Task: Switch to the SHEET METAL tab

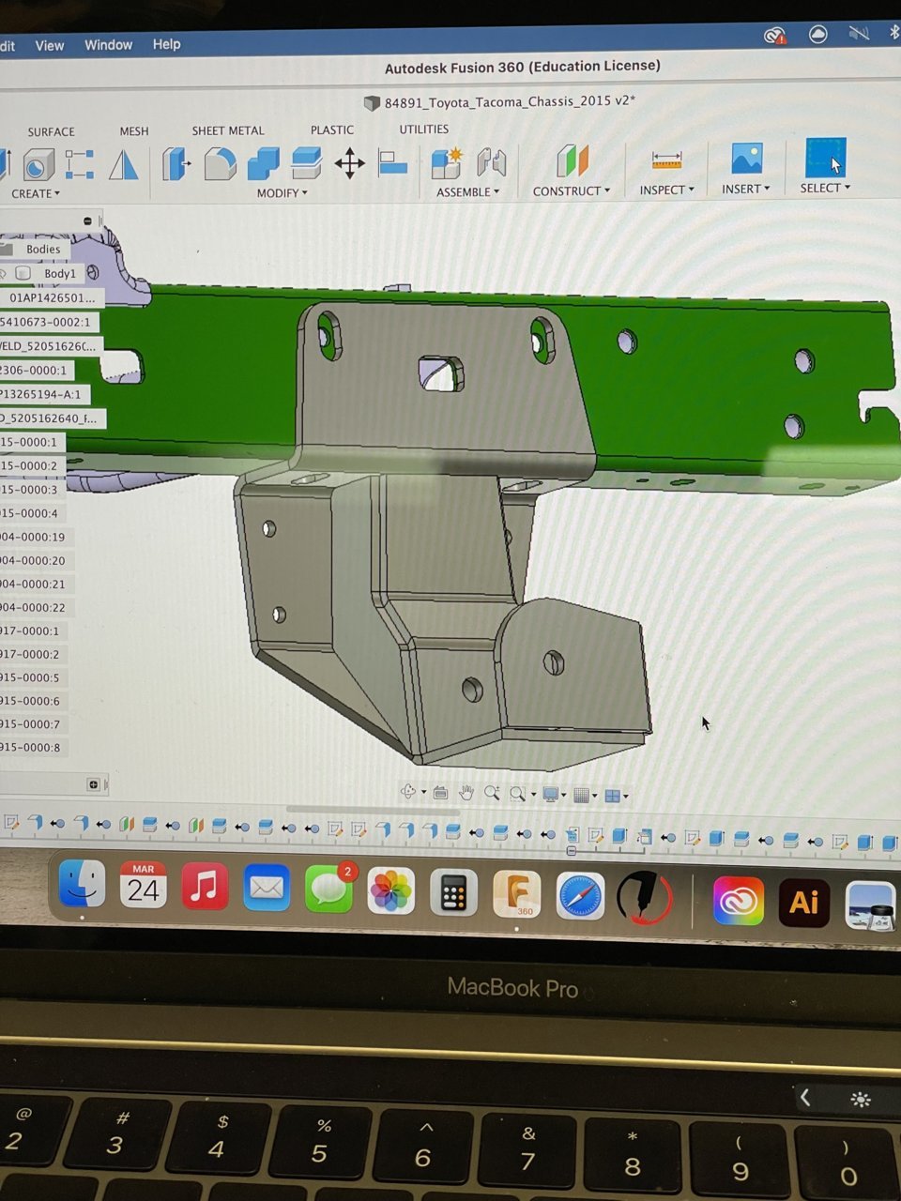Action: pyautogui.click(x=228, y=130)
